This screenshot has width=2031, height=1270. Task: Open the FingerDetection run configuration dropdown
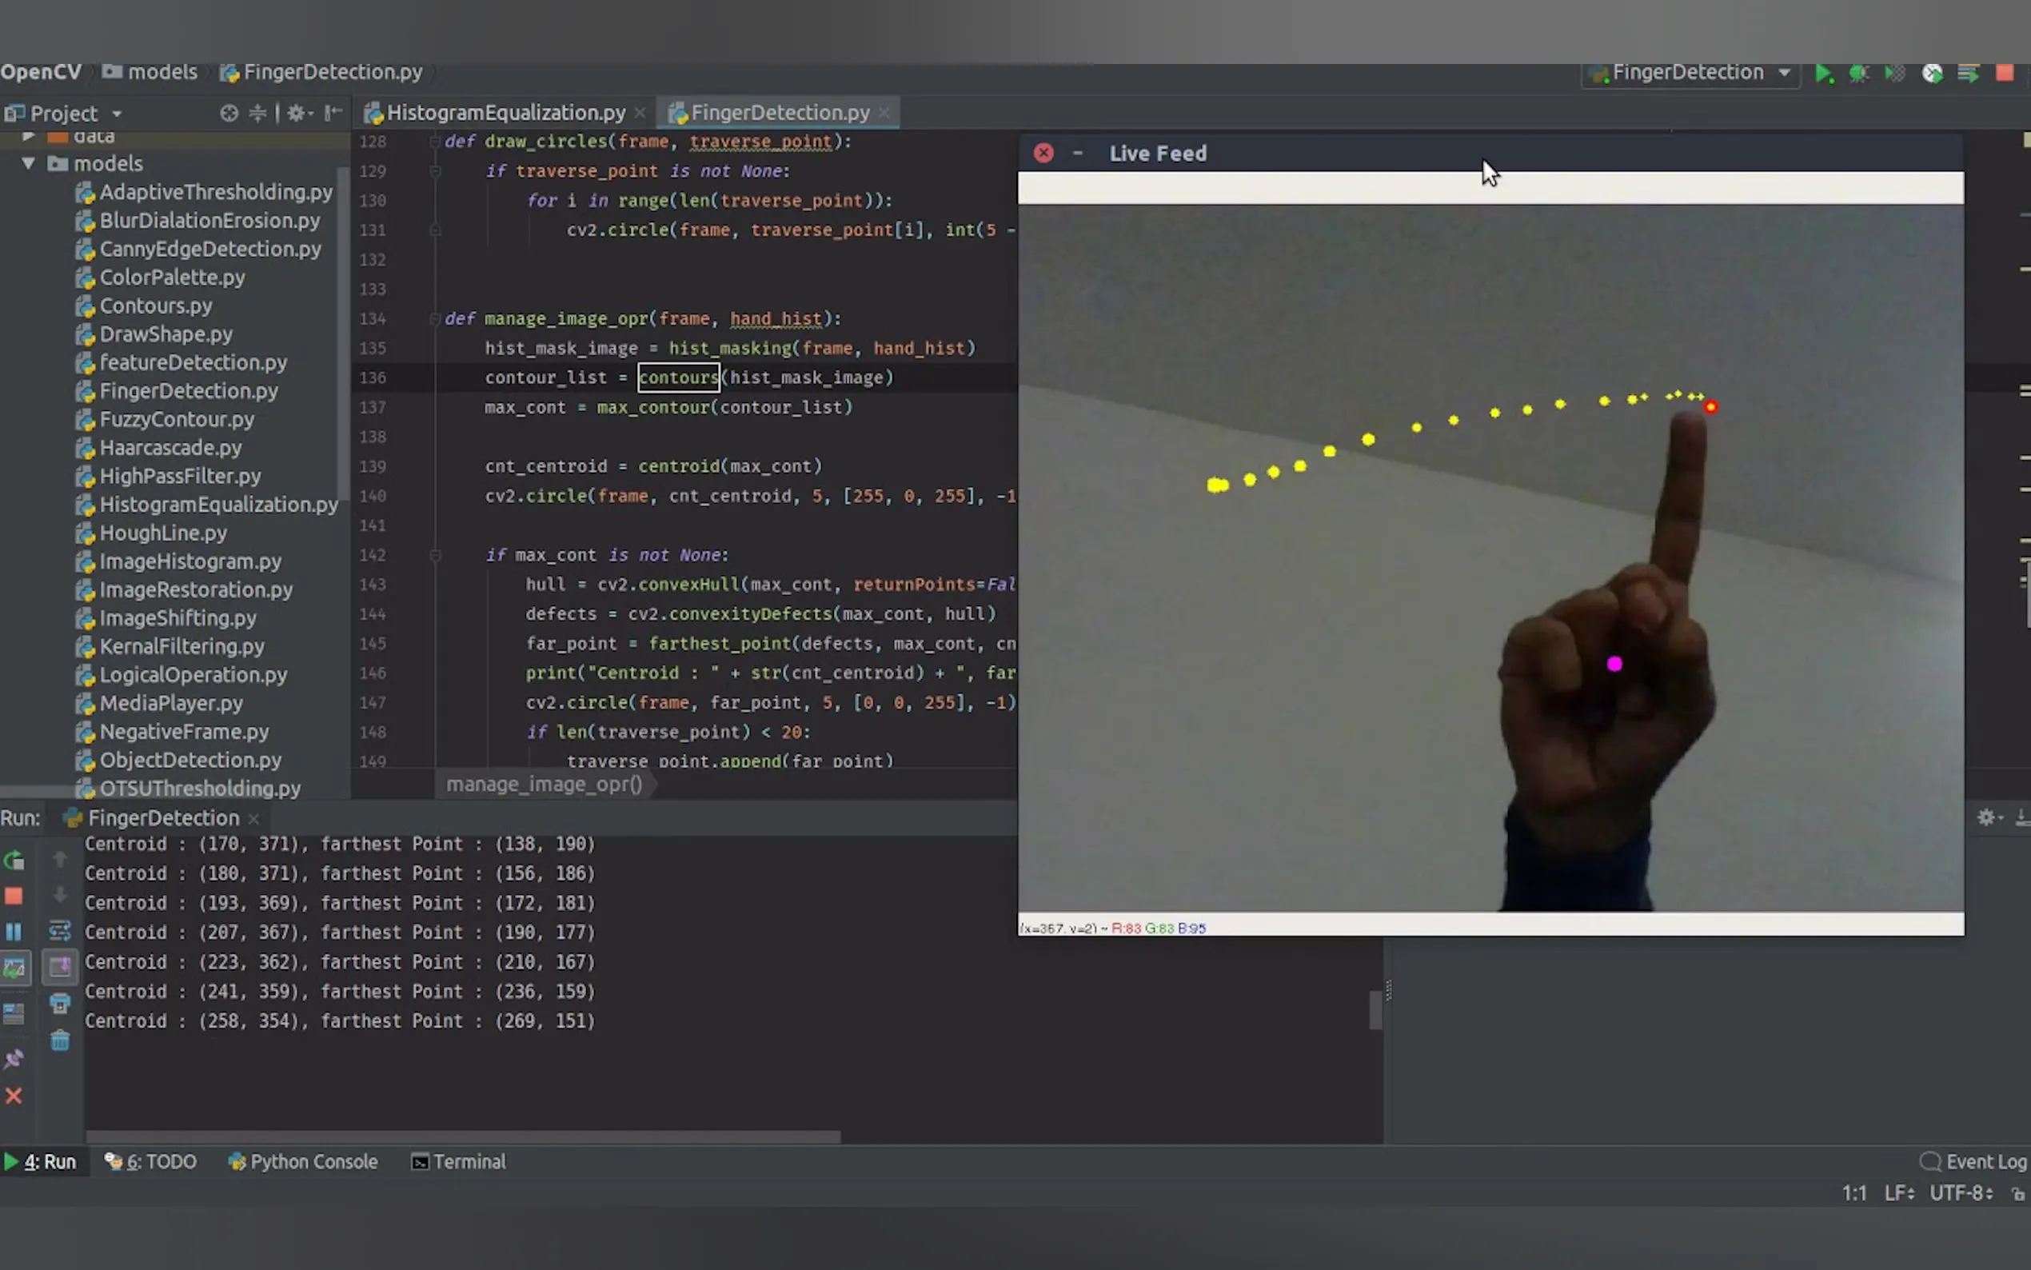pos(1785,73)
